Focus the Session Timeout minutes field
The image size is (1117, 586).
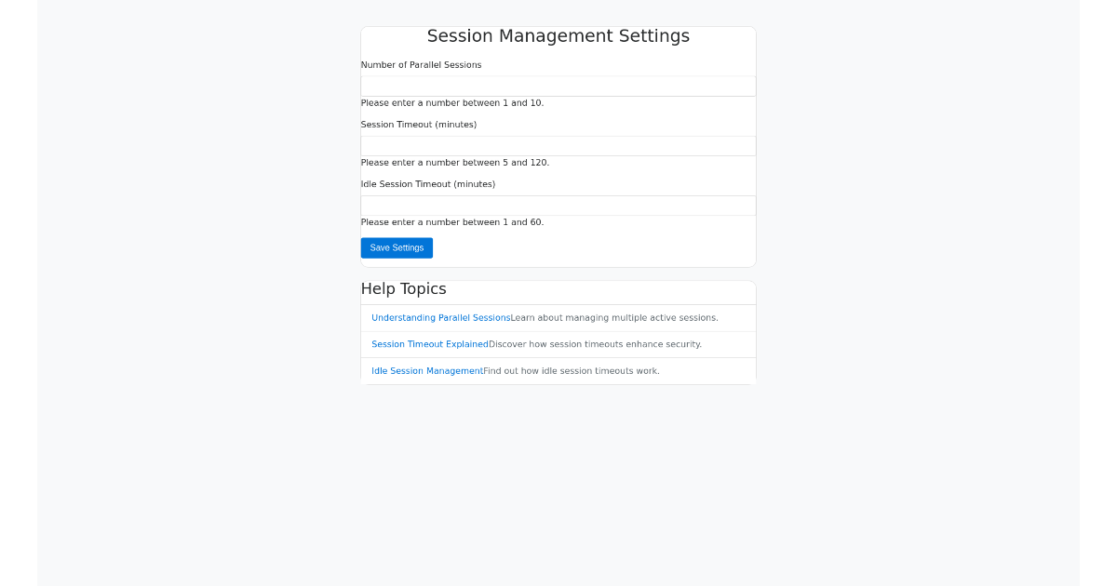[558, 146]
